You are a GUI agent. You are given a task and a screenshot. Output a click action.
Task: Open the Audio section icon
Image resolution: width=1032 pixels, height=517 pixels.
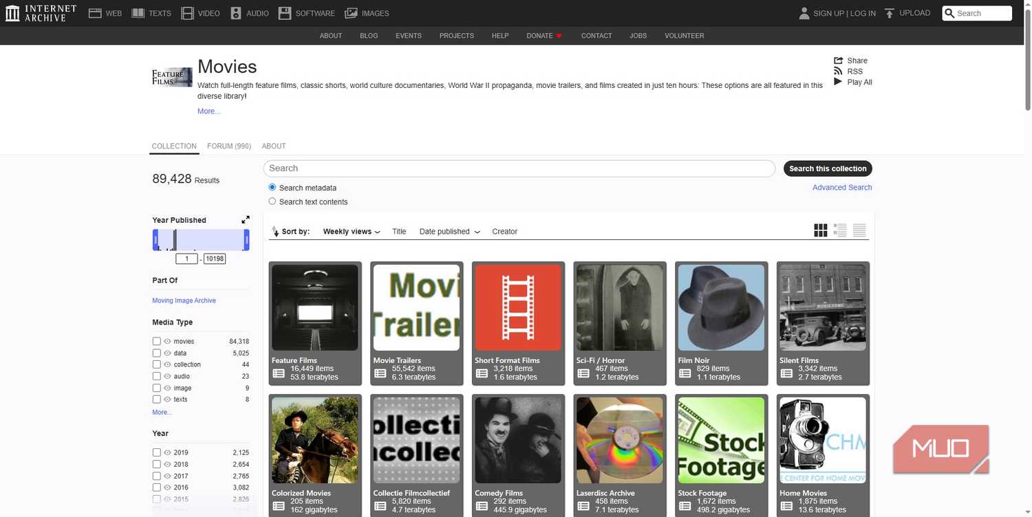(x=236, y=13)
